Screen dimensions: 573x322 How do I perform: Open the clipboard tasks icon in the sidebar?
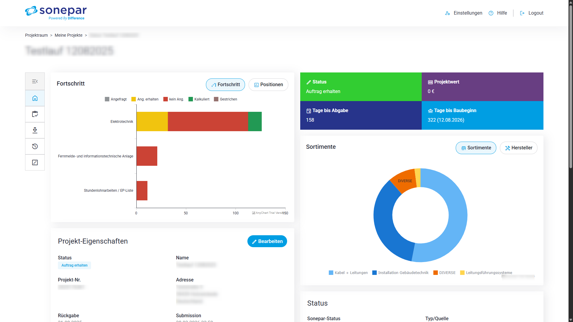[35, 114]
